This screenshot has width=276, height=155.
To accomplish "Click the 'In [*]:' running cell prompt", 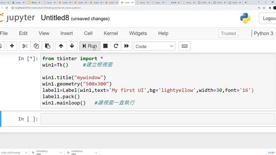I will (28, 59).
